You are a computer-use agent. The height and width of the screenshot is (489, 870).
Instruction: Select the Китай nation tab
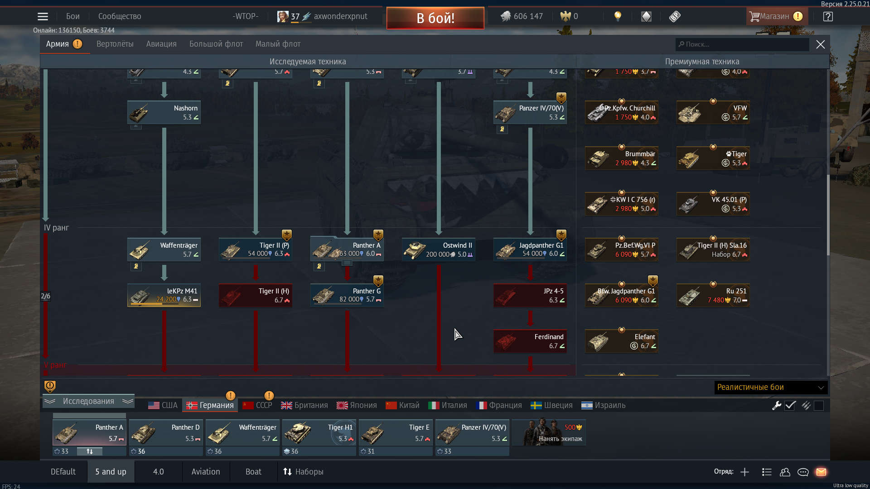pyautogui.click(x=403, y=406)
